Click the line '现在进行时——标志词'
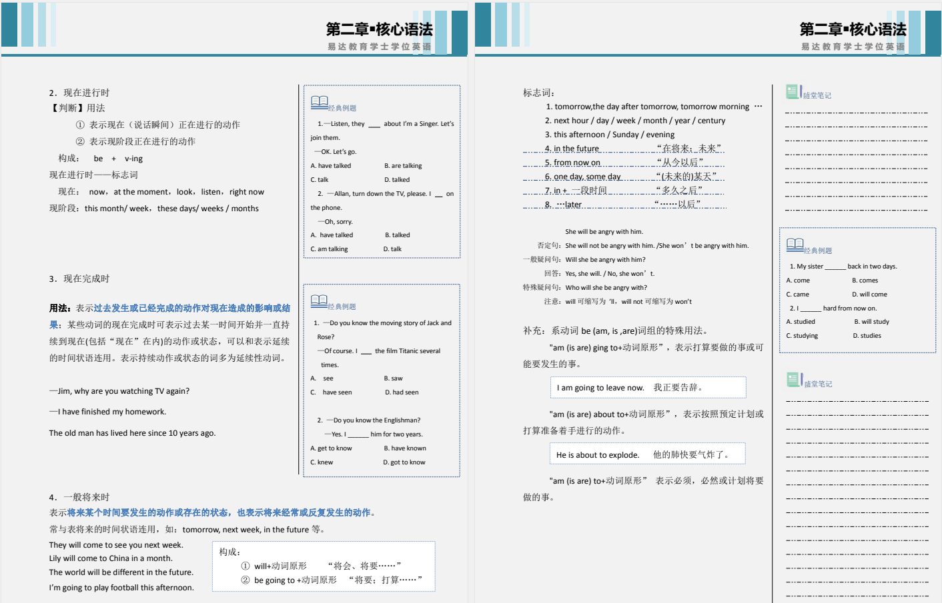This screenshot has width=942, height=603. coord(93,175)
